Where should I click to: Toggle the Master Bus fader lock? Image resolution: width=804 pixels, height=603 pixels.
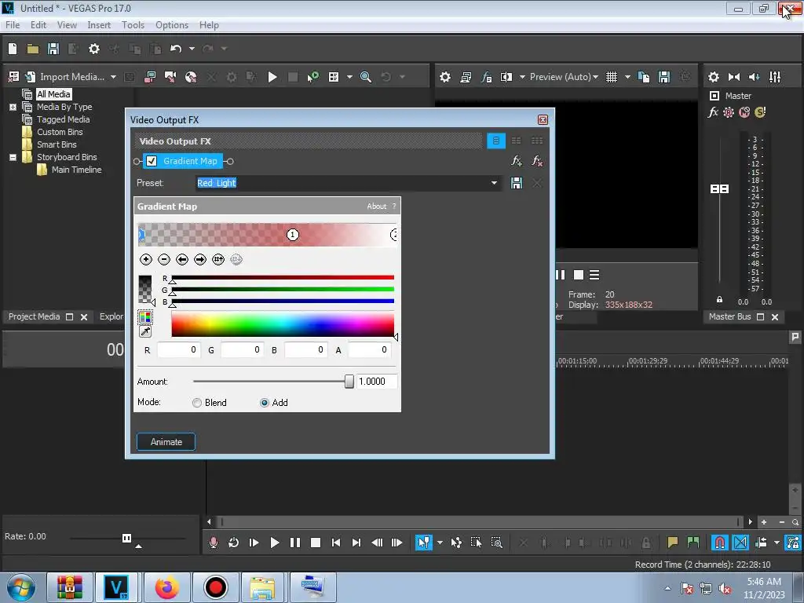click(719, 300)
